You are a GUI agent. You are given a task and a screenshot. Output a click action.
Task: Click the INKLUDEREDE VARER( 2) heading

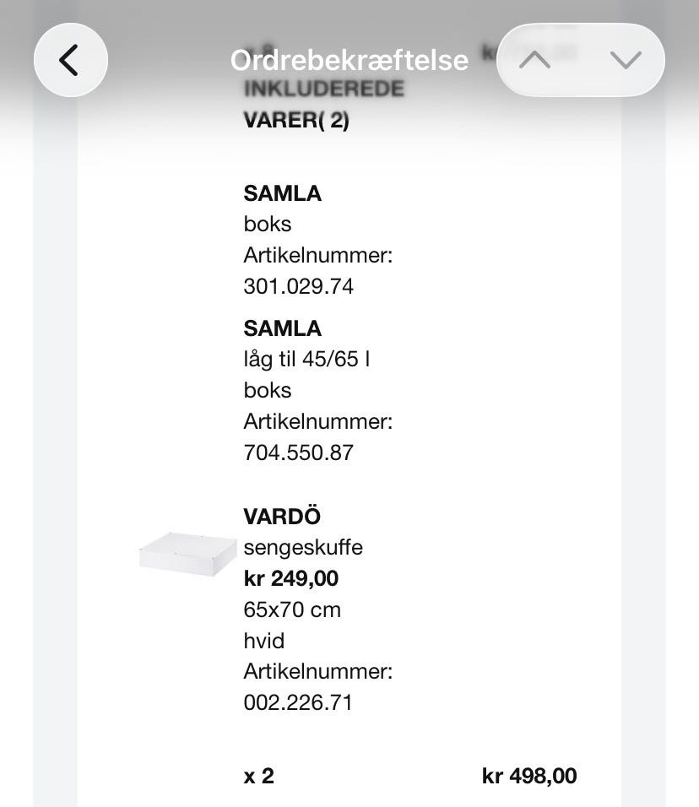click(x=323, y=105)
